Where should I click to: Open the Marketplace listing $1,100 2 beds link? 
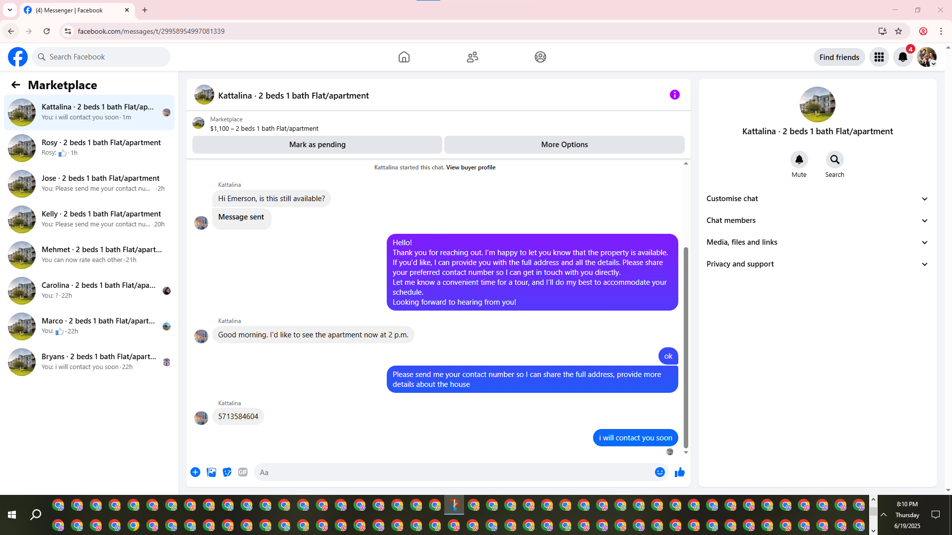pyautogui.click(x=264, y=128)
